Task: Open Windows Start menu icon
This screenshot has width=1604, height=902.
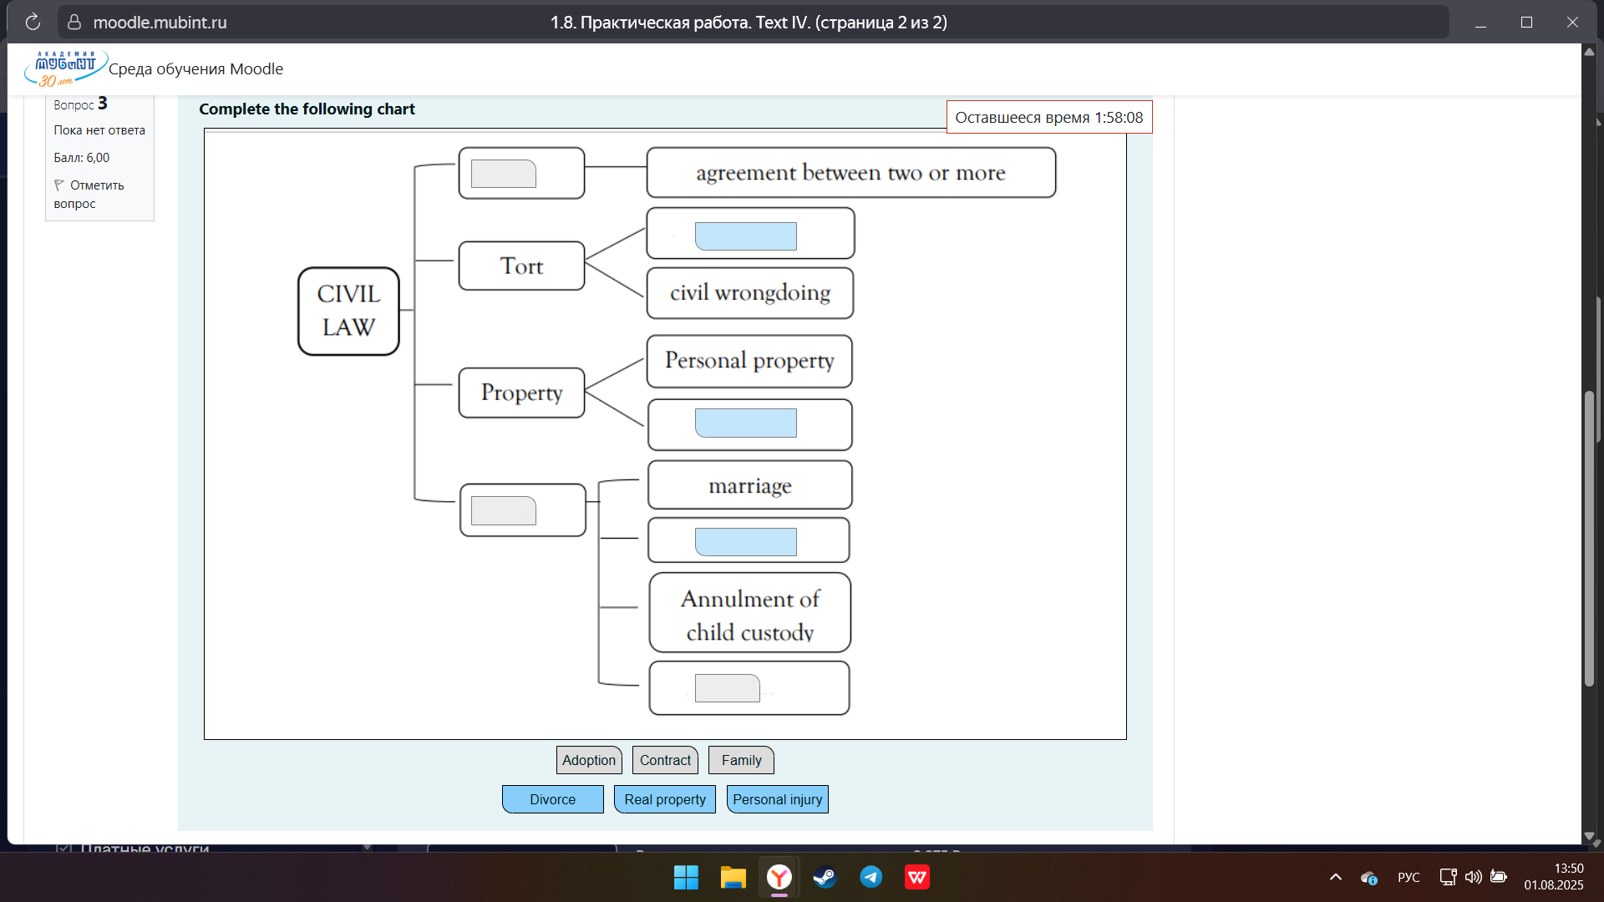Action: point(686,877)
